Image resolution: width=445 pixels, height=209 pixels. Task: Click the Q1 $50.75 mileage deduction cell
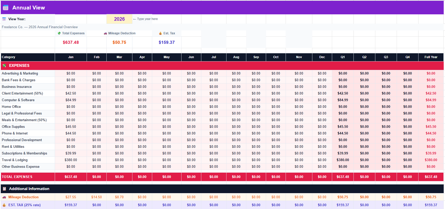click(x=343, y=197)
